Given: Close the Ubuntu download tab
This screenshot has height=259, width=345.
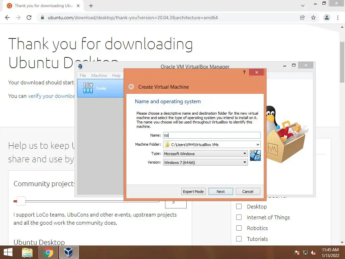Looking at the screenshot, I should pyautogui.click(x=78, y=6).
